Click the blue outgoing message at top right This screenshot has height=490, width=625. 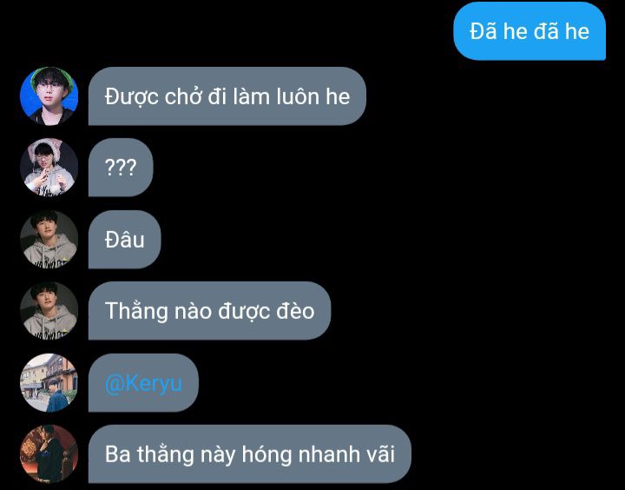click(x=530, y=31)
